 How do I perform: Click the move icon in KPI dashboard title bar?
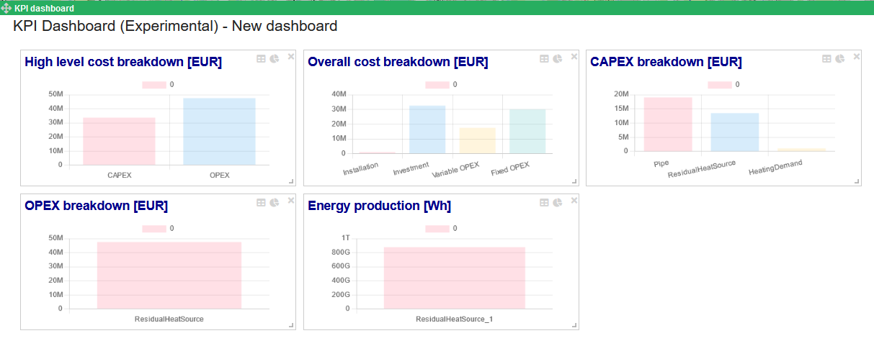click(x=6, y=8)
